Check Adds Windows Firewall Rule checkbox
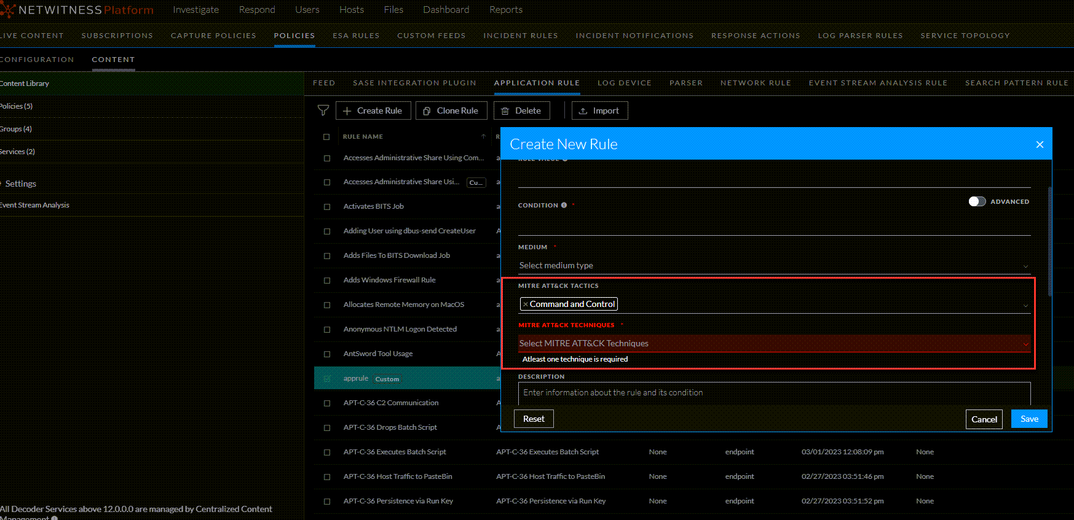Image resolution: width=1074 pixels, height=520 pixels. click(x=327, y=281)
